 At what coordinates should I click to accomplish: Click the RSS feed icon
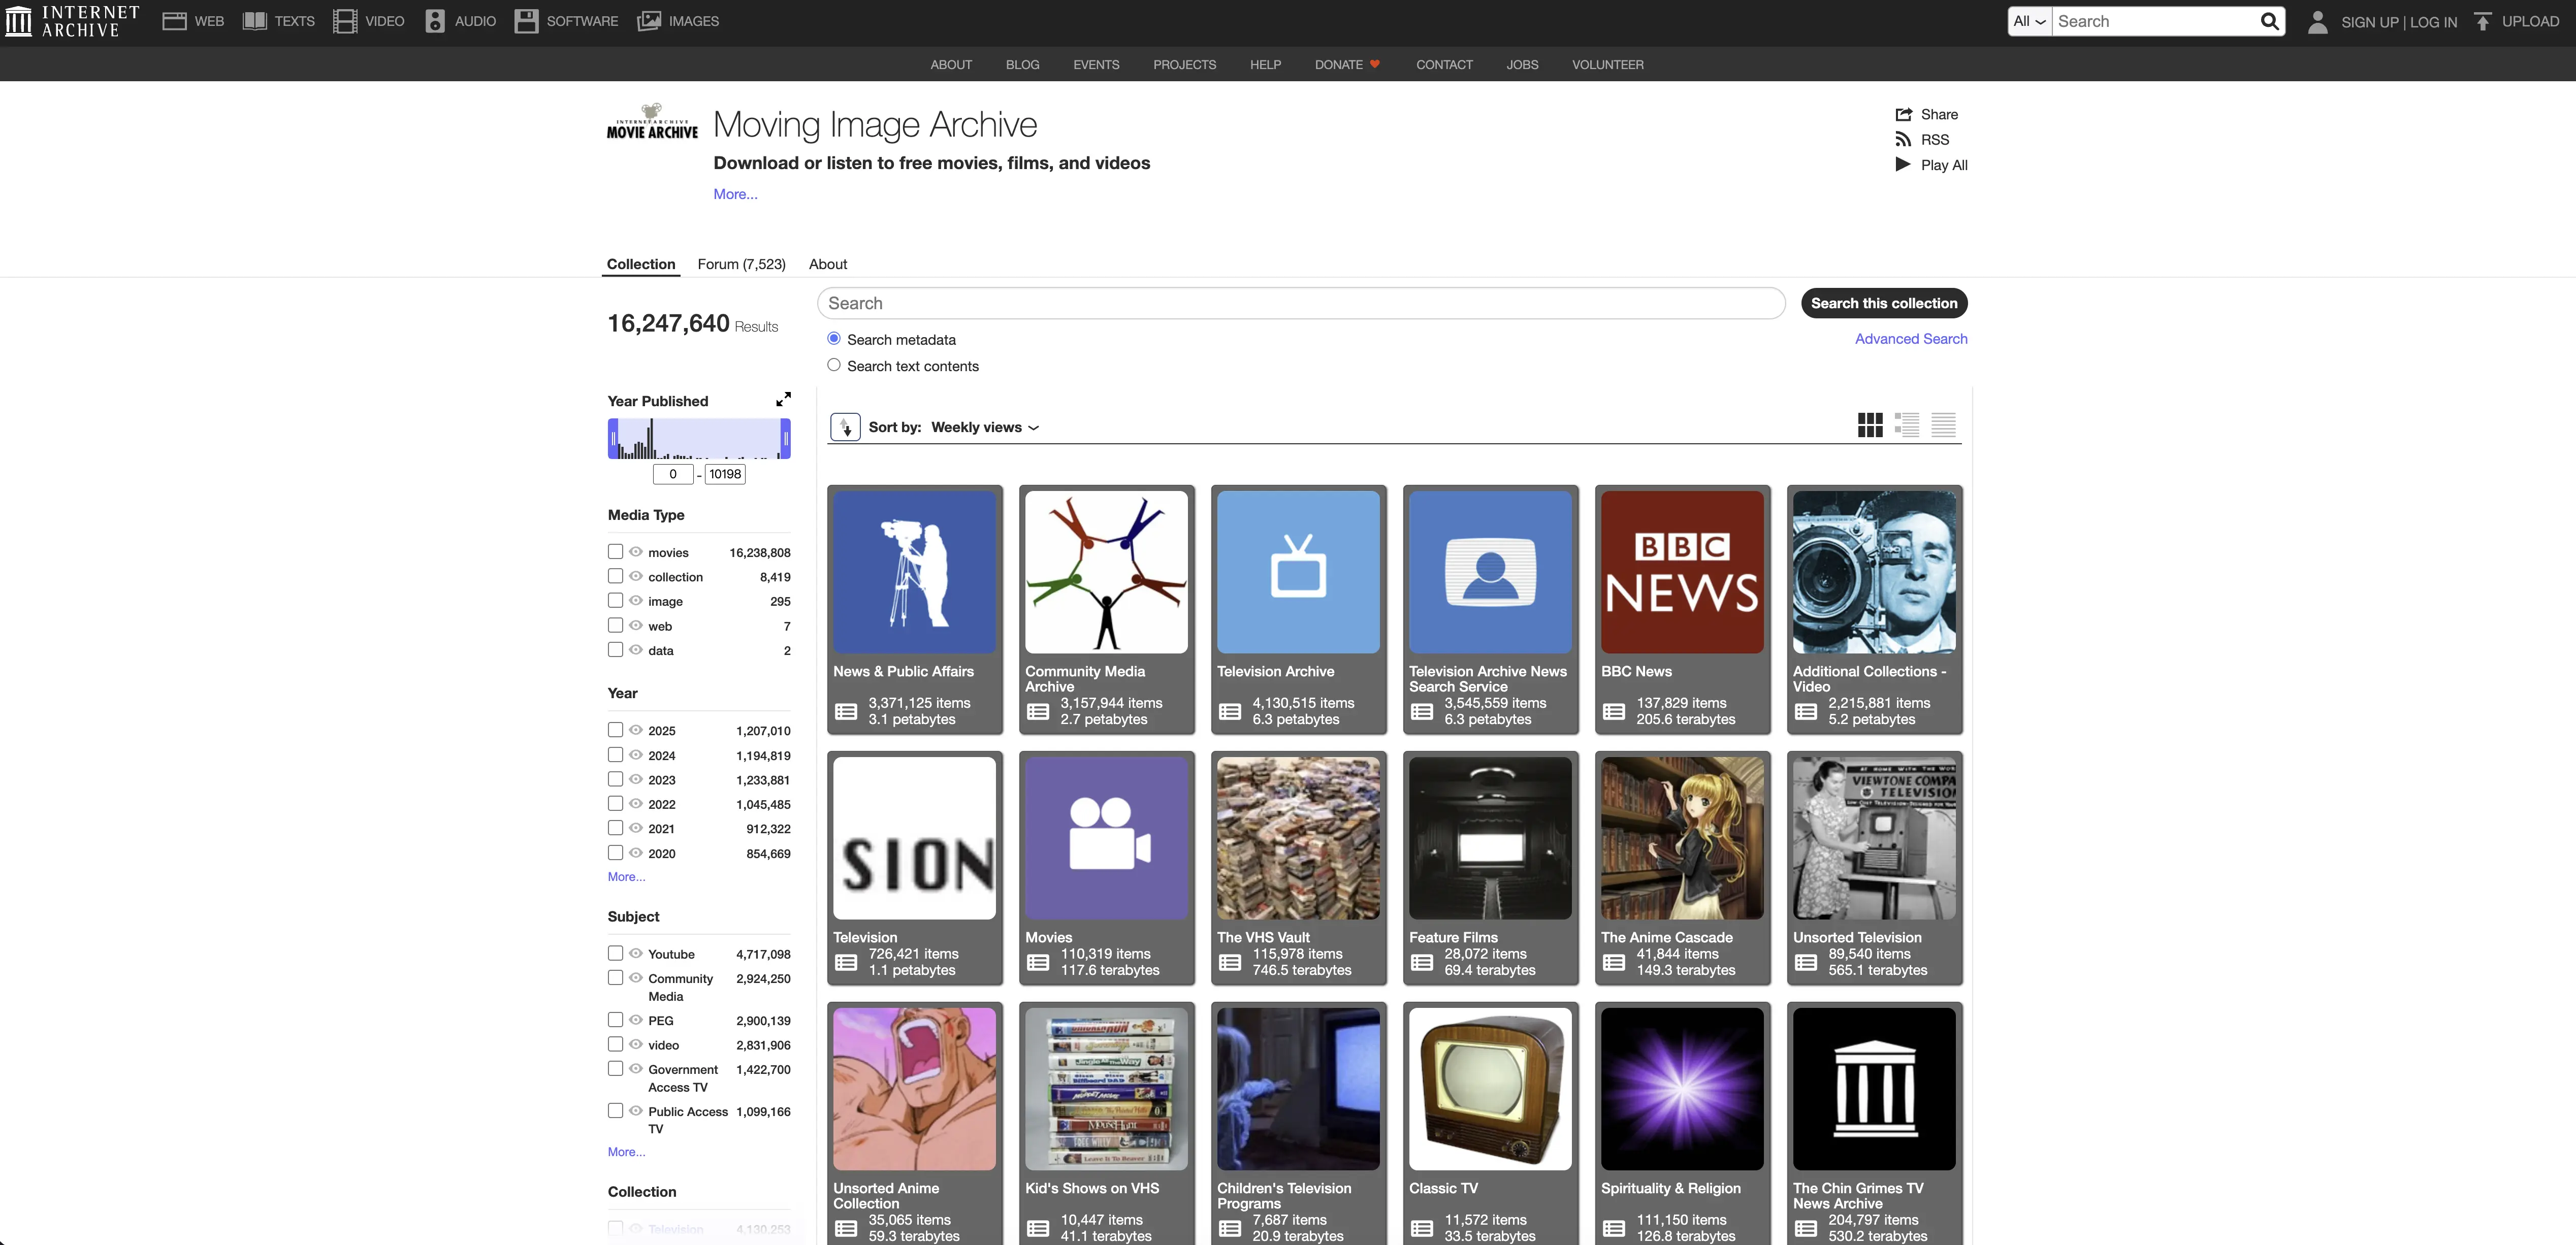(1903, 139)
